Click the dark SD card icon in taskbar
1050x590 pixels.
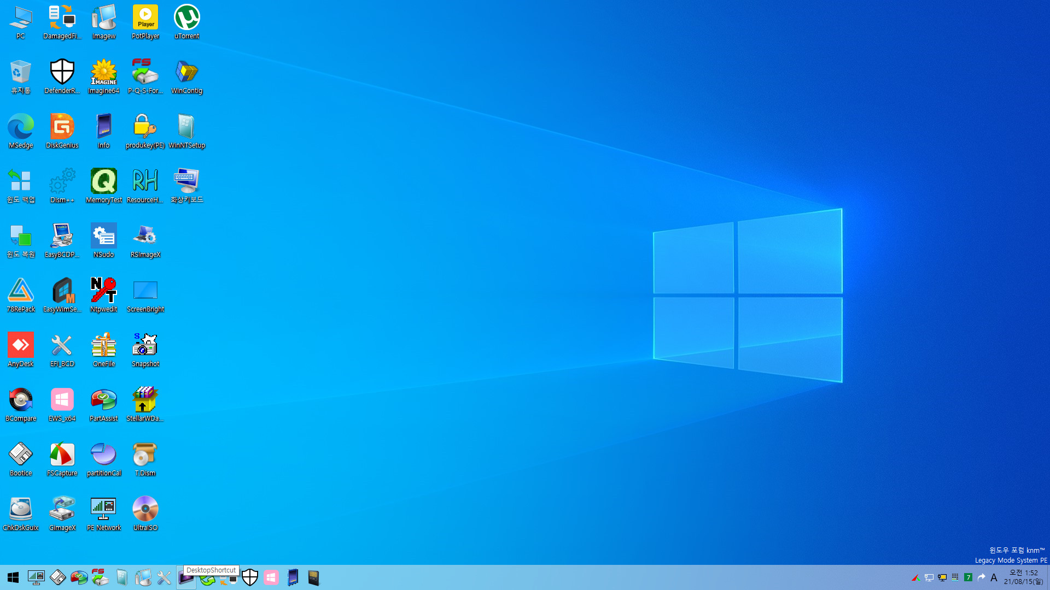tap(313, 577)
